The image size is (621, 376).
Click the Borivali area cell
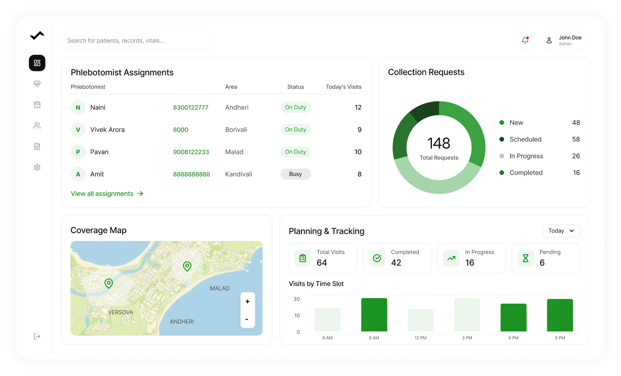(x=236, y=130)
